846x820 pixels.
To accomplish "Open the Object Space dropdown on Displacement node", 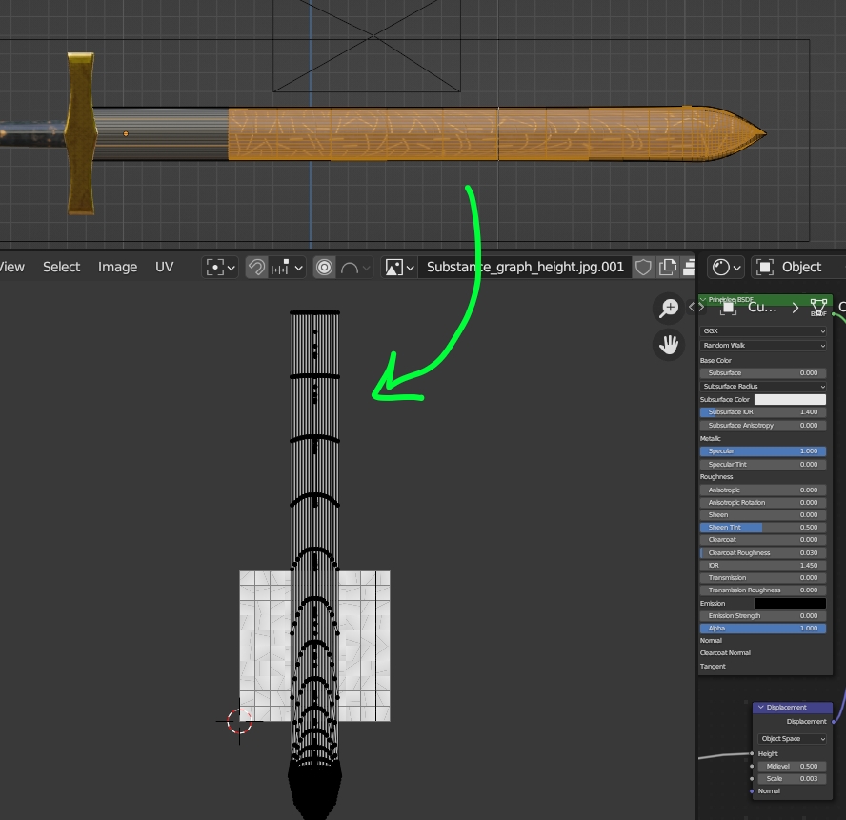I will [791, 738].
